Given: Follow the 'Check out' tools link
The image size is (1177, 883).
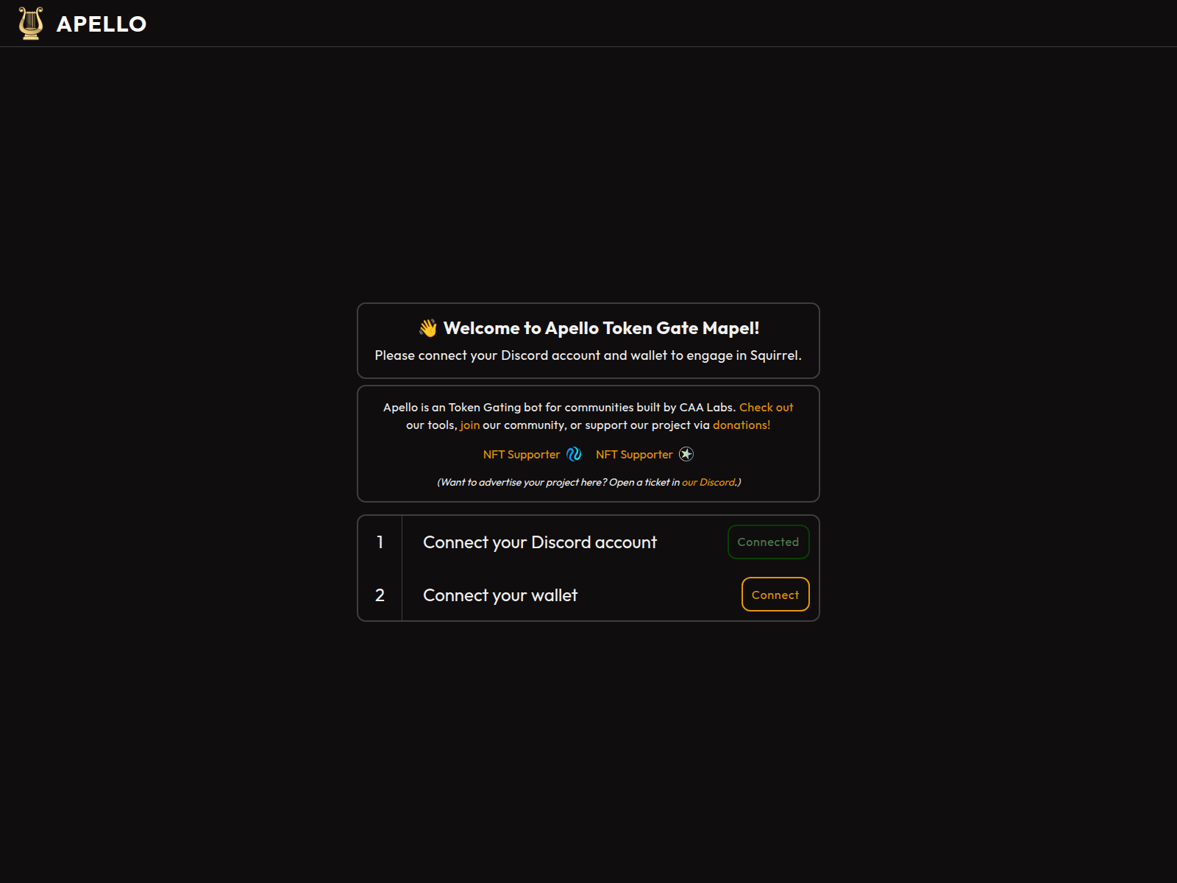Looking at the screenshot, I should click(x=767, y=407).
